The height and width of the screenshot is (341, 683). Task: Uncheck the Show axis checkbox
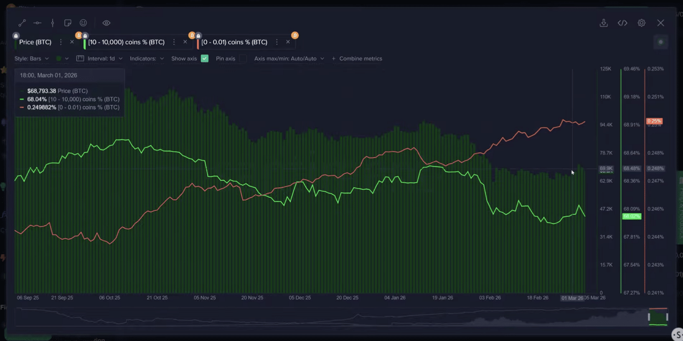[205, 59]
